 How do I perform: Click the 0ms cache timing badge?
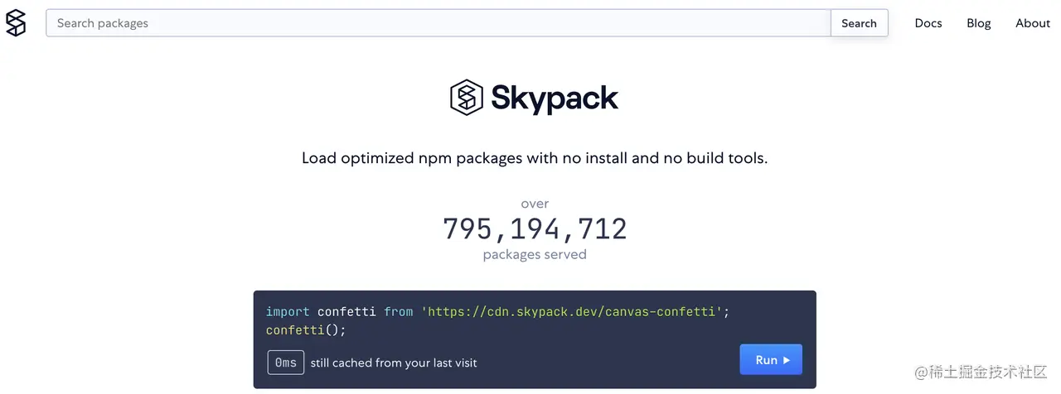286,363
